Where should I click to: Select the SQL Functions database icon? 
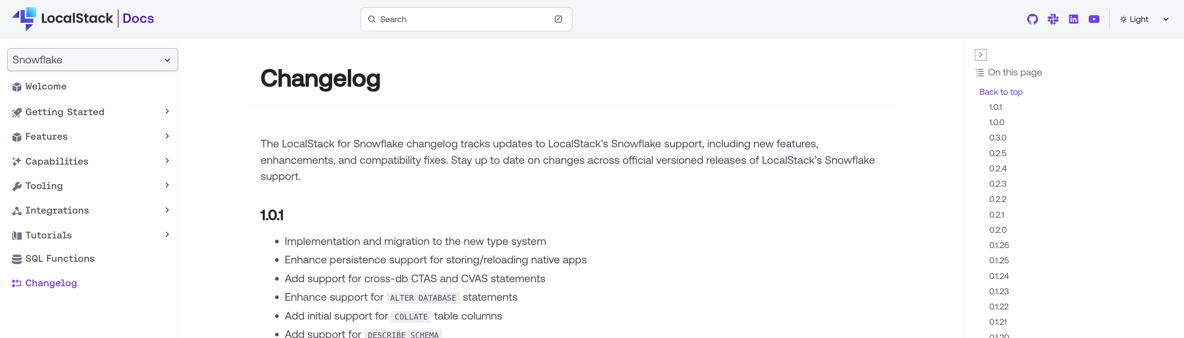click(x=16, y=258)
